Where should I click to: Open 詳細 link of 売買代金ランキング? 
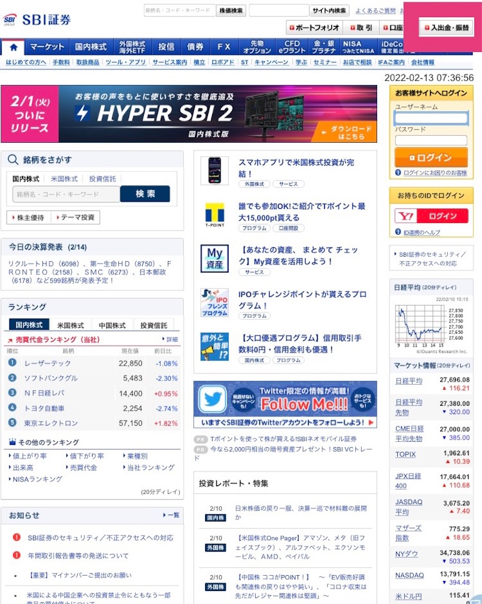pyautogui.click(x=170, y=339)
